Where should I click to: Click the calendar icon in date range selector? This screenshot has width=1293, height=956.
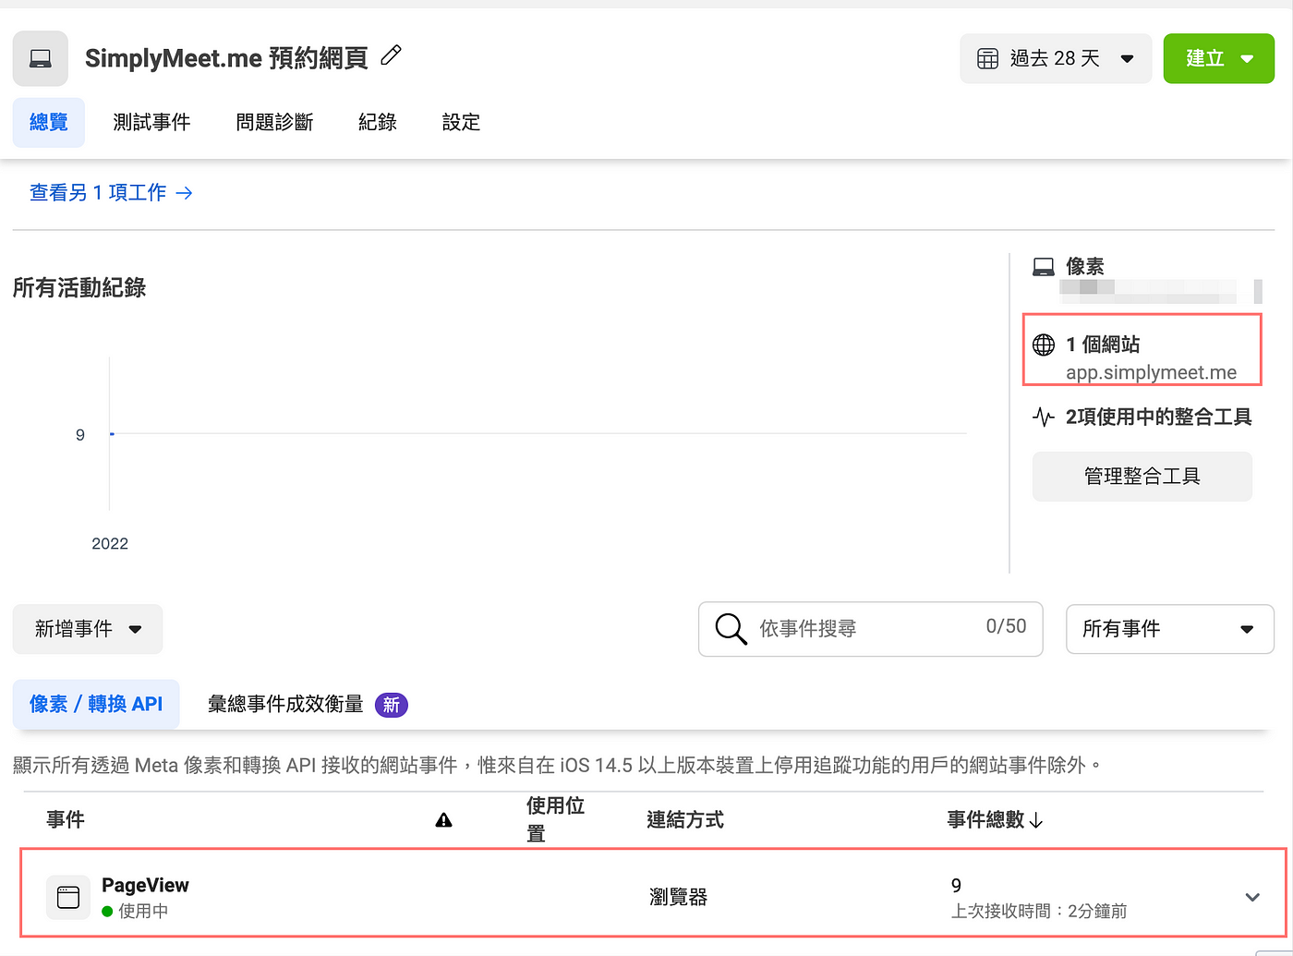pyautogui.click(x=987, y=59)
